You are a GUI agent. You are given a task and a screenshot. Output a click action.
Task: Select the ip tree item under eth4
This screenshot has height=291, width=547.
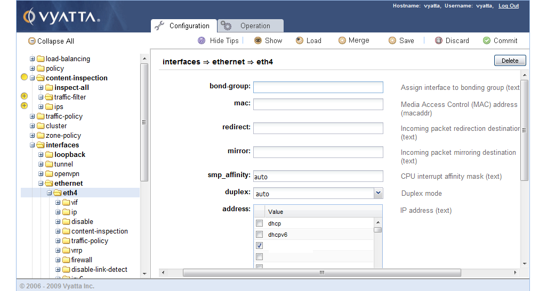pyautogui.click(x=74, y=212)
